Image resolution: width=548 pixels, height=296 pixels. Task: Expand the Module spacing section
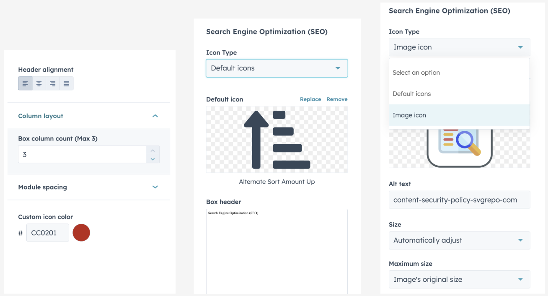pyautogui.click(x=155, y=187)
